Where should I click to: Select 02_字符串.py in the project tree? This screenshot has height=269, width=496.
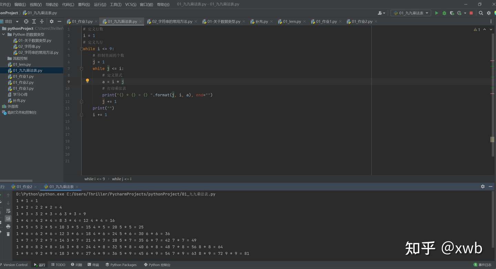pyautogui.click(x=29, y=46)
